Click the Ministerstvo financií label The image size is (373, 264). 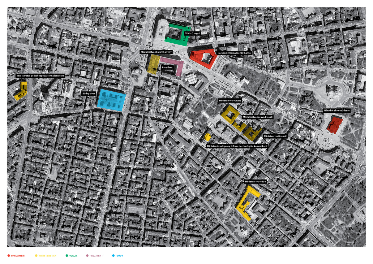275,136
